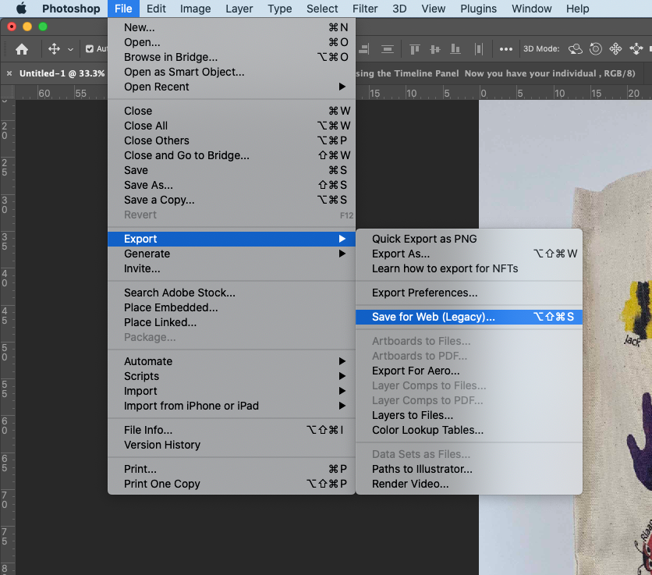This screenshot has height=575, width=652.
Task: Click the Home icon in options bar
Action: point(22,49)
